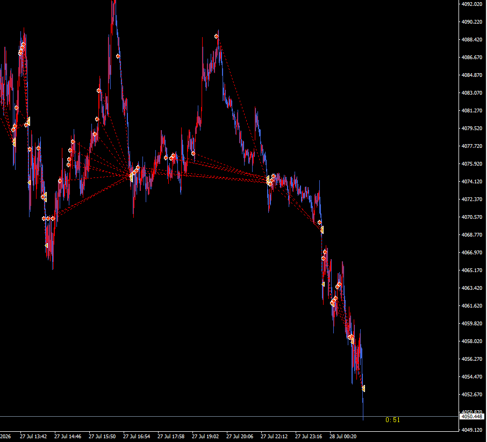Click the candle countdown timer 0: 51
This screenshot has height=442, width=487.
click(x=392, y=420)
